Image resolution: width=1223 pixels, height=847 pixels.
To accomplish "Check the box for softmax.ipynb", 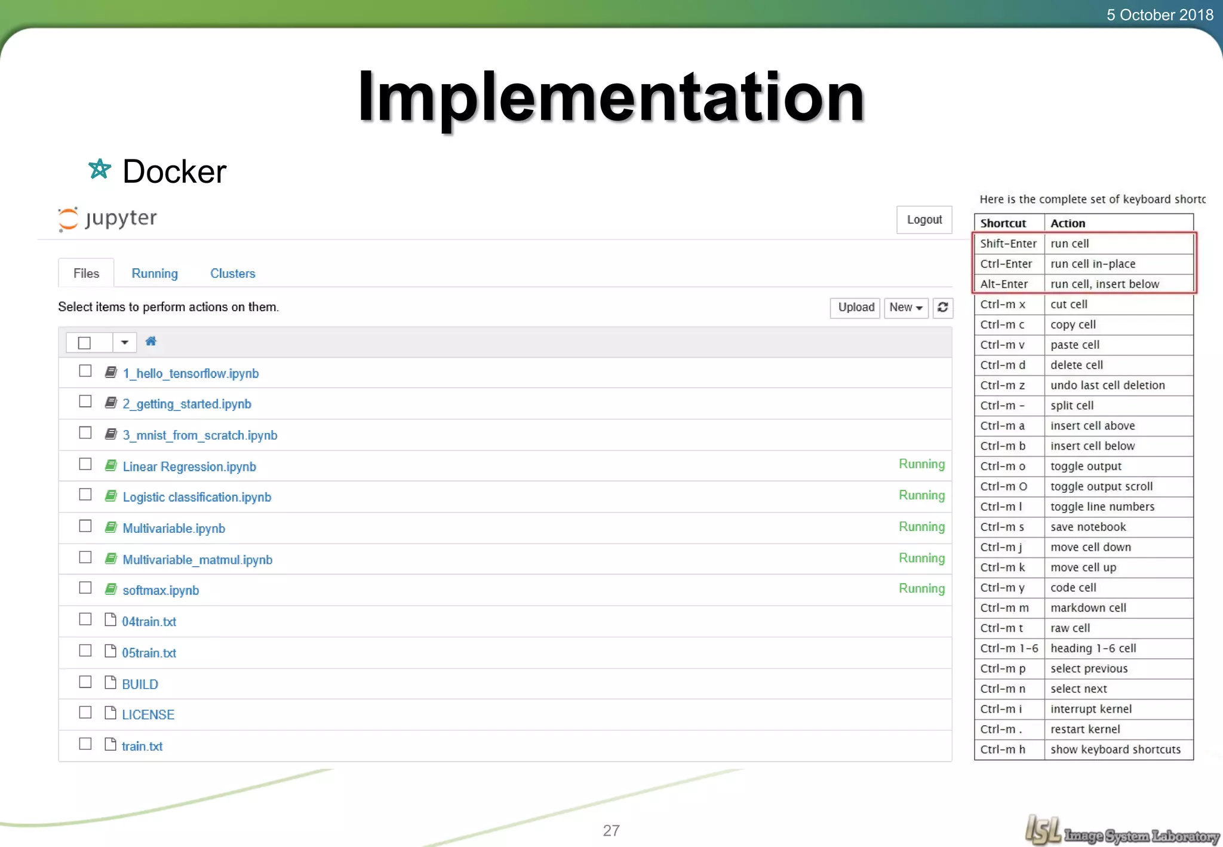I will 85,588.
